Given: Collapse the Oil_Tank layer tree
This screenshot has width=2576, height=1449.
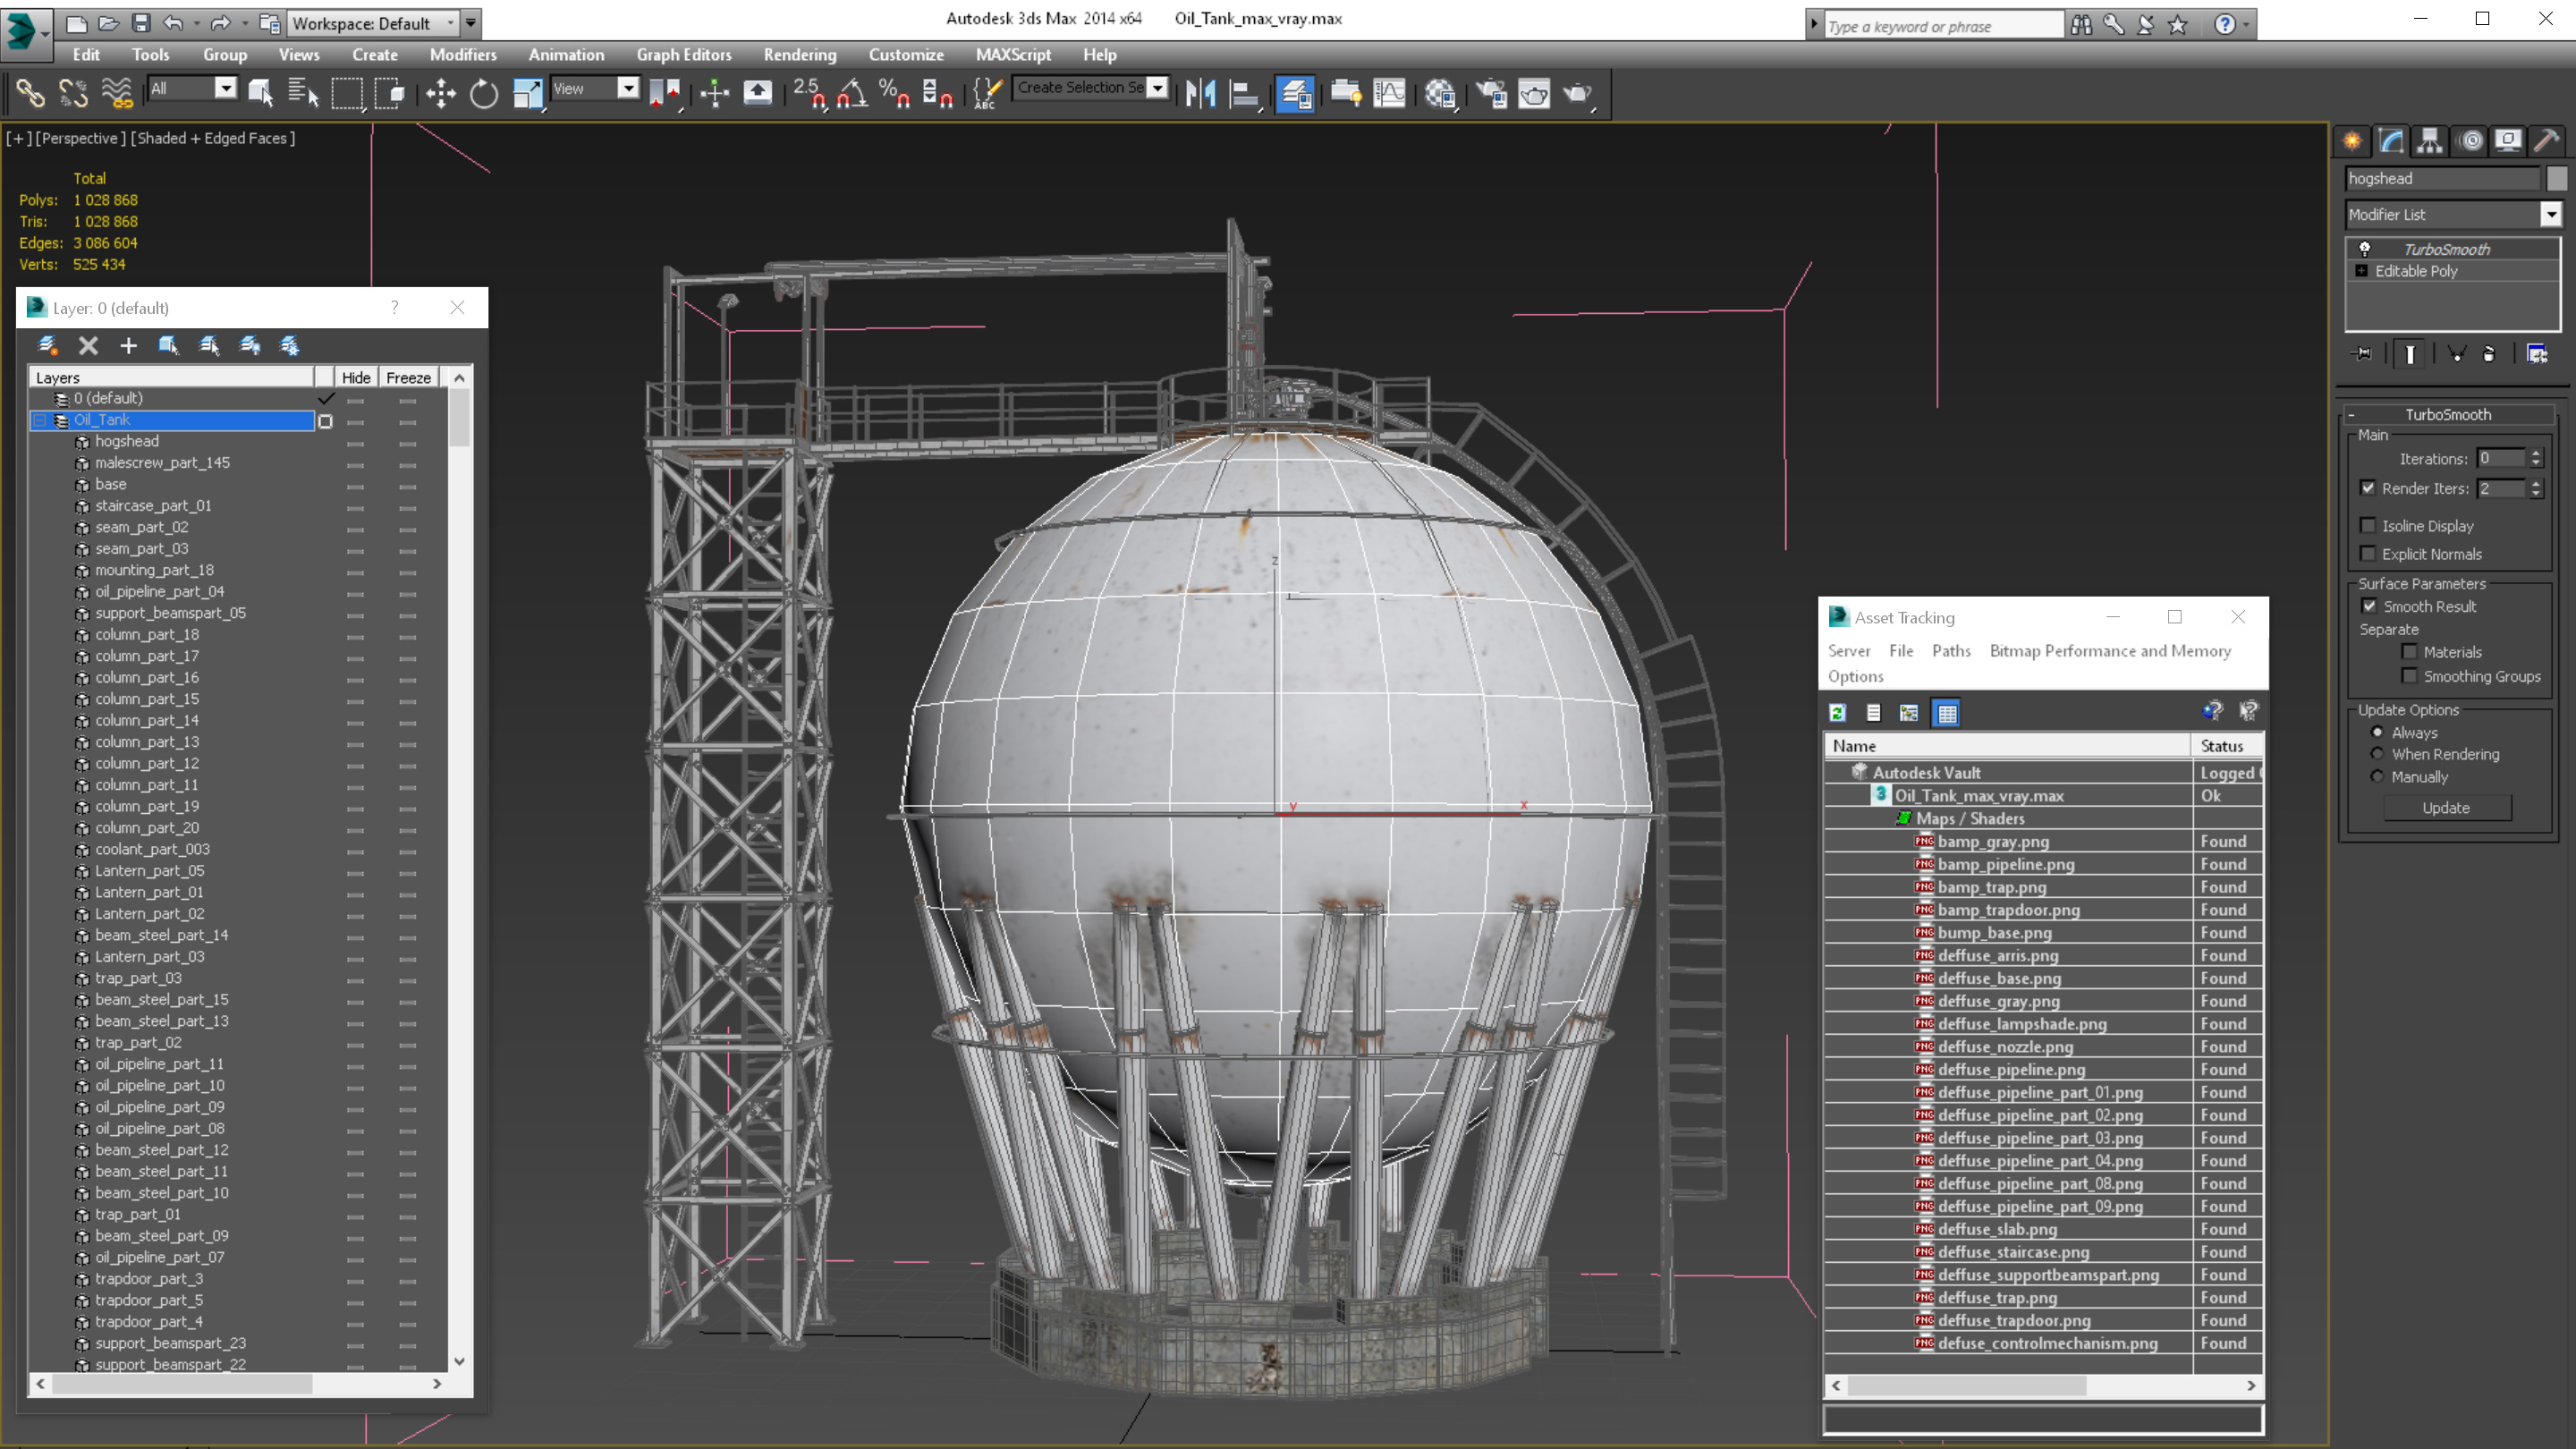Looking at the screenshot, I should [40, 420].
